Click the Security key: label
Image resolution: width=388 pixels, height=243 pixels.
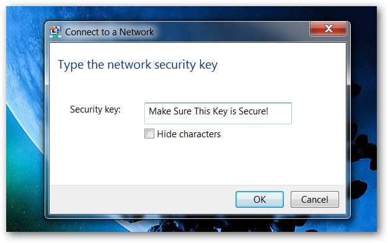(95, 109)
